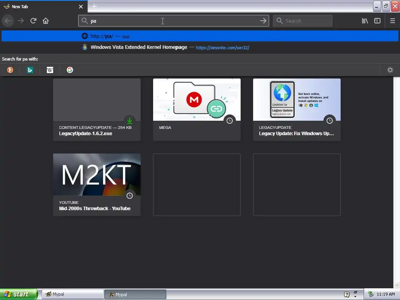Click the Go arrow in the address bar
This screenshot has height=300, width=400.
[263, 21]
